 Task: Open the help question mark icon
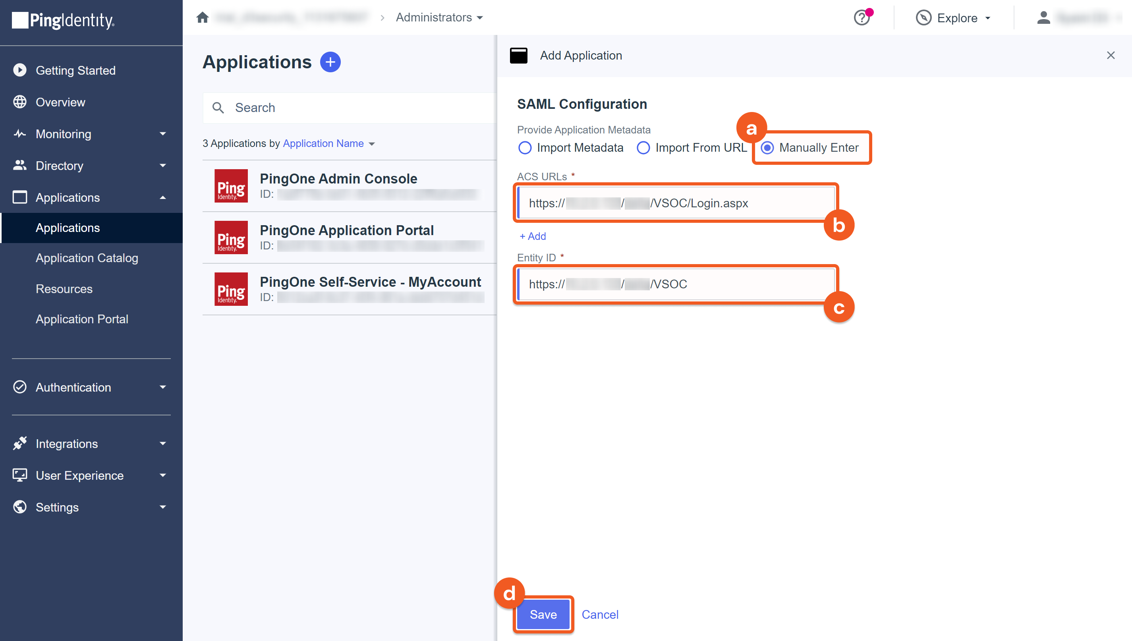[862, 18]
